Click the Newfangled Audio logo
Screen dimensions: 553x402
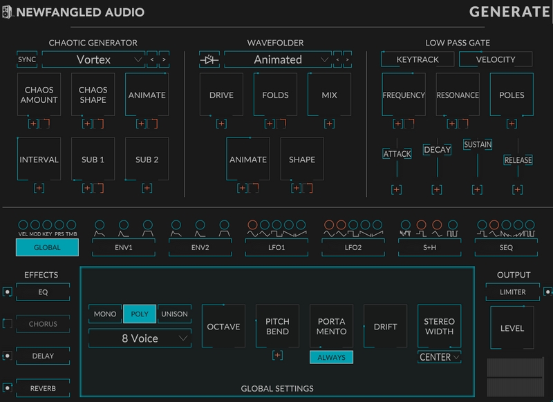[x=7, y=12]
